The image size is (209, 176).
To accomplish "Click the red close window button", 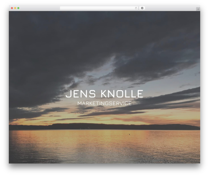I will [x=12, y=8].
